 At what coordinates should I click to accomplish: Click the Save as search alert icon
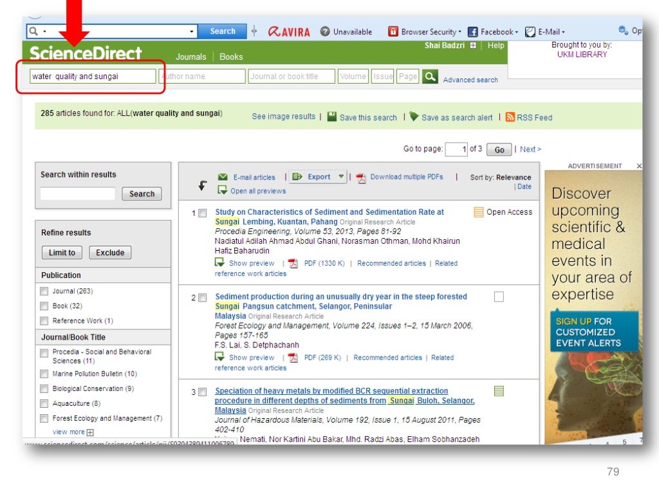[414, 116]
